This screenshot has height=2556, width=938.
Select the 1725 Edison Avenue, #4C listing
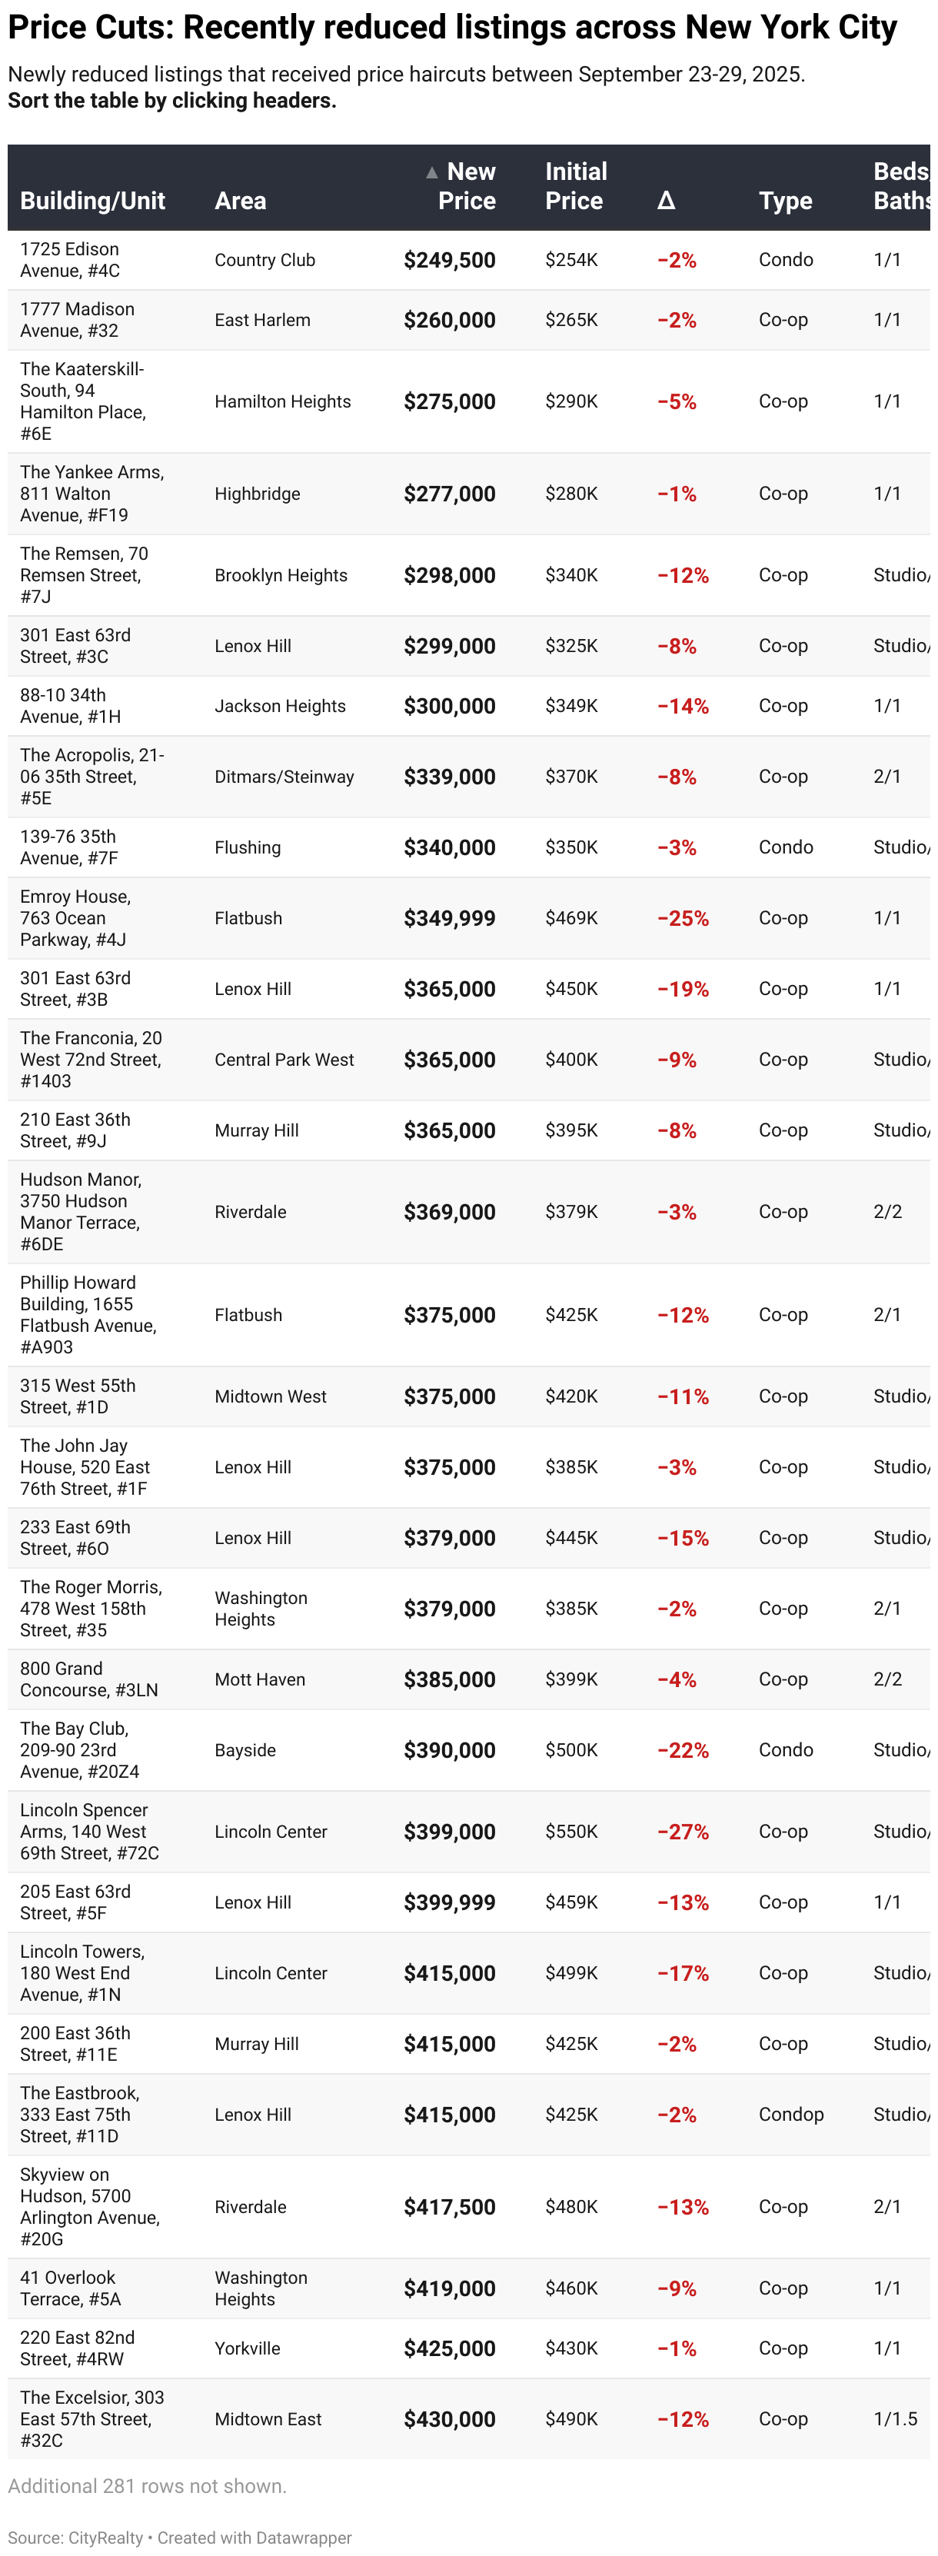pos(69,260)
